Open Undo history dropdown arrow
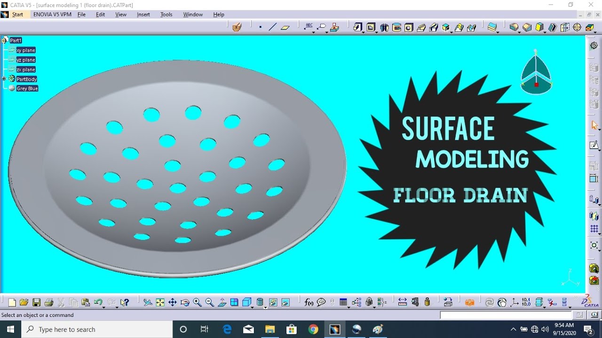This screenshot has width=602, height=338. tap(104, 307)
